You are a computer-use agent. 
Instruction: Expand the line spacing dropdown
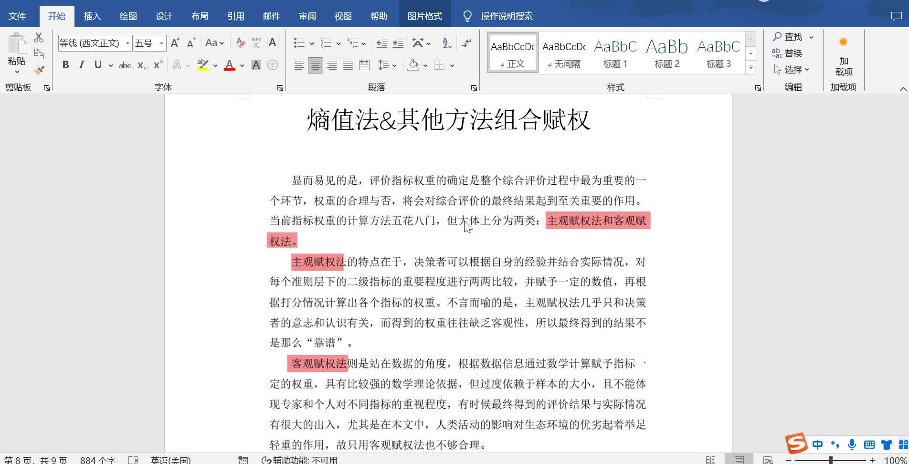(x=394, y=65)
